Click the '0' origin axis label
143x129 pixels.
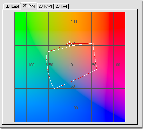coord(72,65)
